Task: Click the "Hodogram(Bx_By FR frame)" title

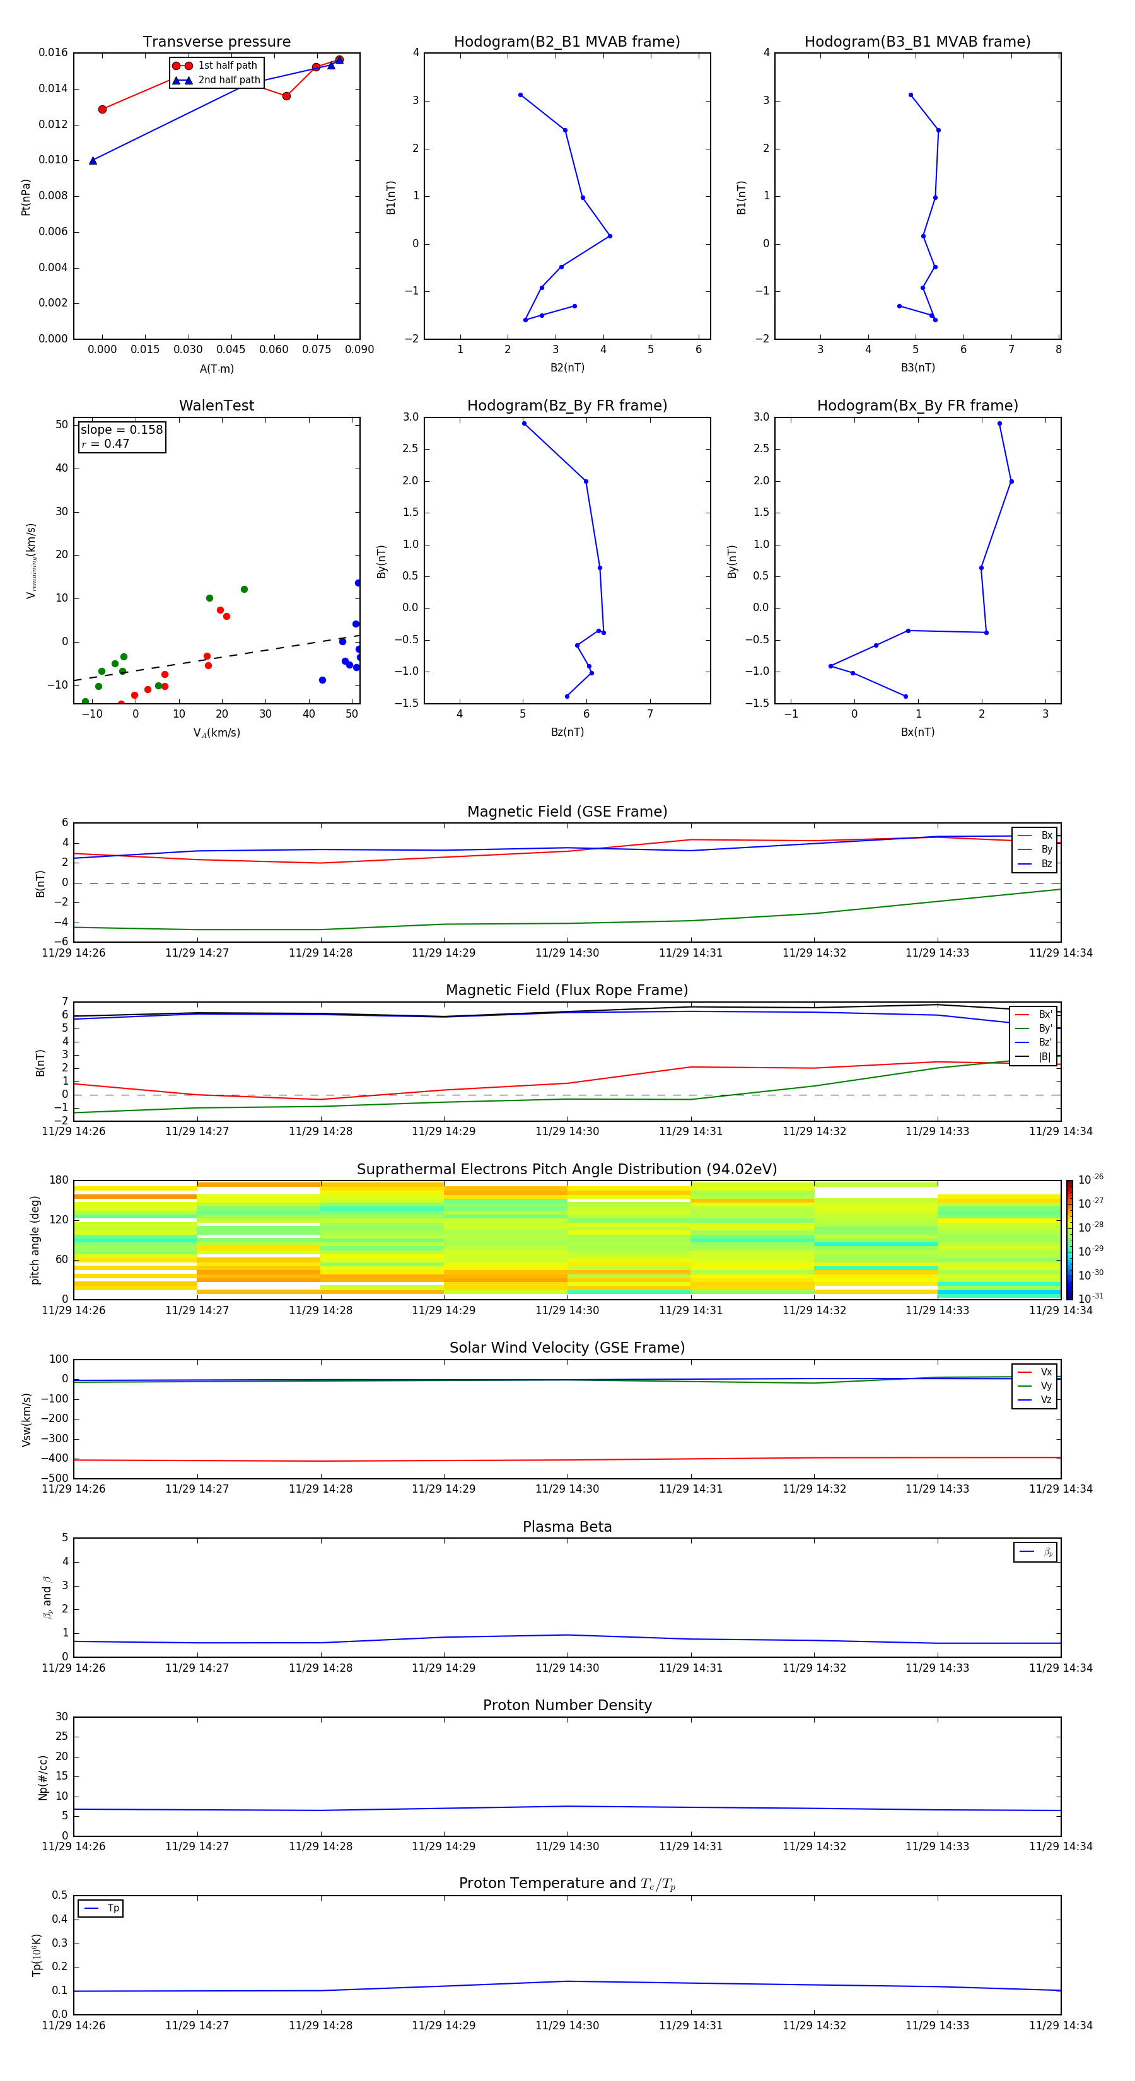Action: 917,405
